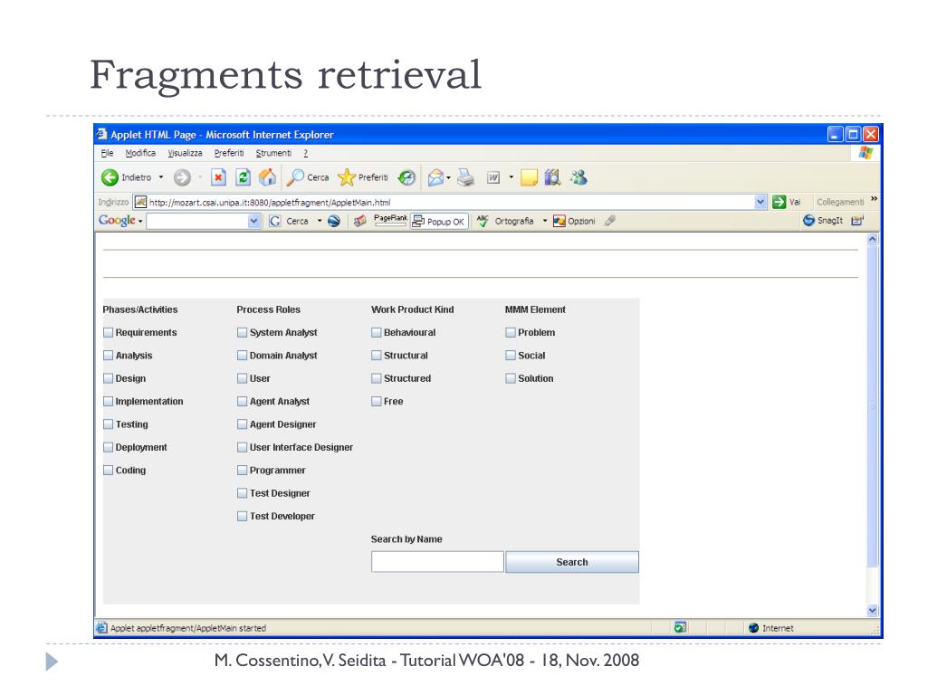Click the vertical scrollbar thumb
The image size is (927, 695).
point(873,406)
